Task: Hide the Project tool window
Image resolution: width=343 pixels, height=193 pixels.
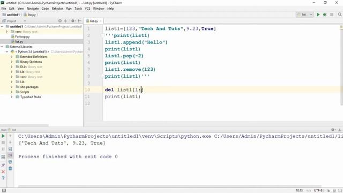Action: (80, 21)
